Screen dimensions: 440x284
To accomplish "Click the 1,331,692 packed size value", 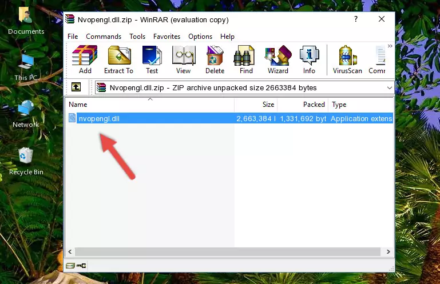I will pos(303,119).
